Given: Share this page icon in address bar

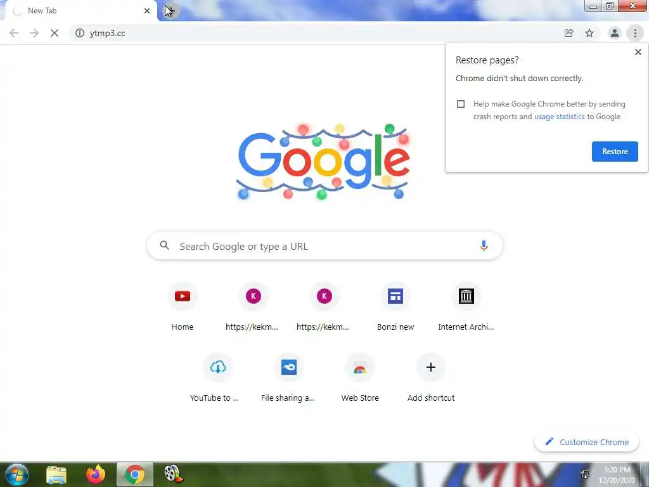Looking at the screenshot, I should 569,33.
